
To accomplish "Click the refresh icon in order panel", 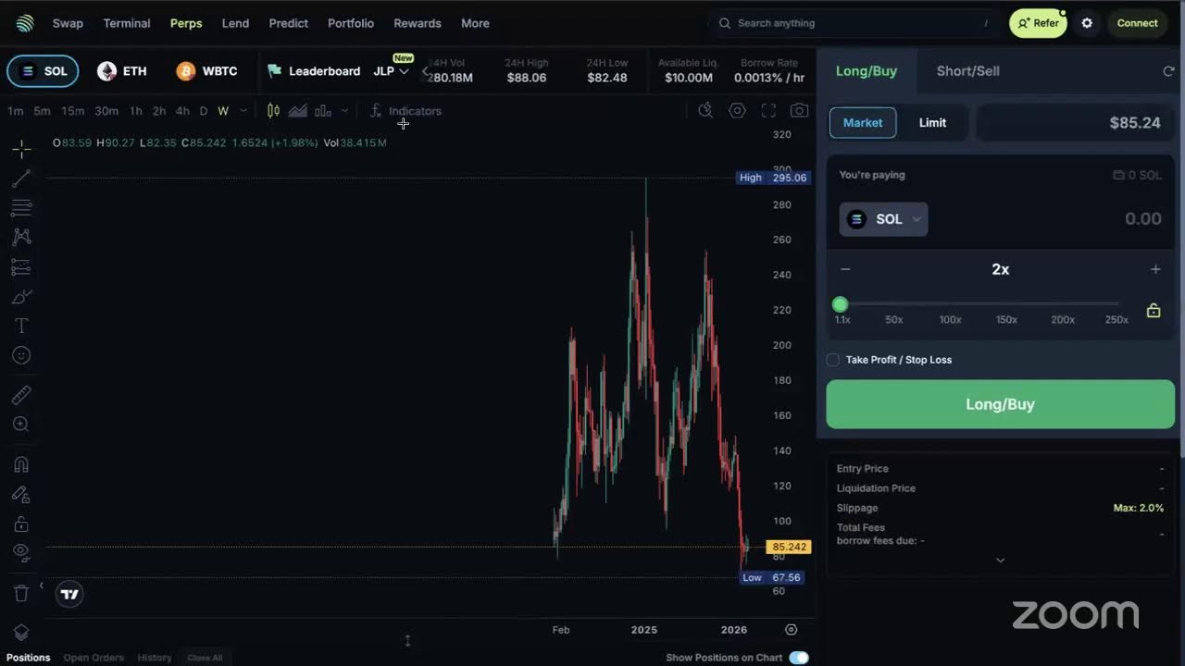I will pos(1168,71).
